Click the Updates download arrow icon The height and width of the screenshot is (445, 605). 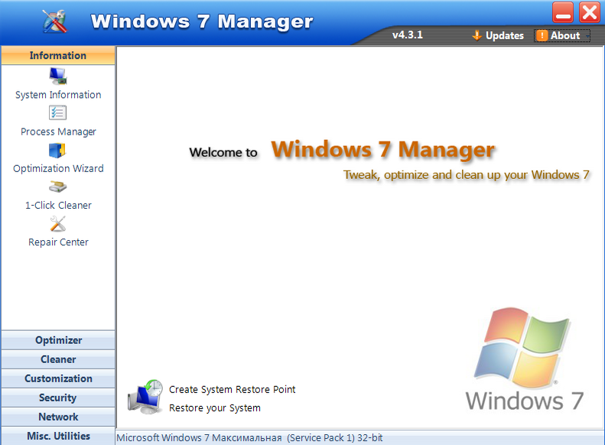[x=477, y=35]
